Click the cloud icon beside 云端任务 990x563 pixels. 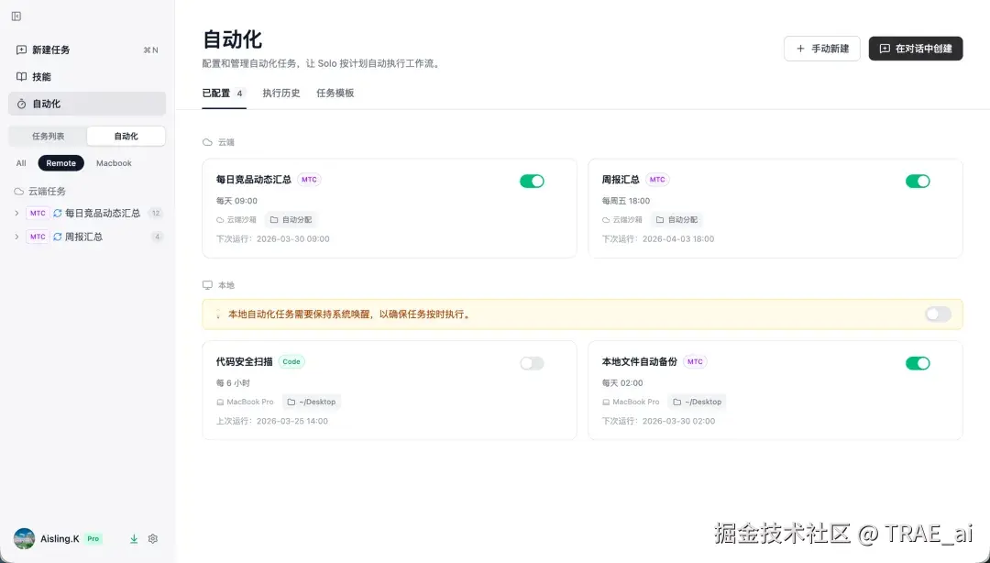click(19, 192)
